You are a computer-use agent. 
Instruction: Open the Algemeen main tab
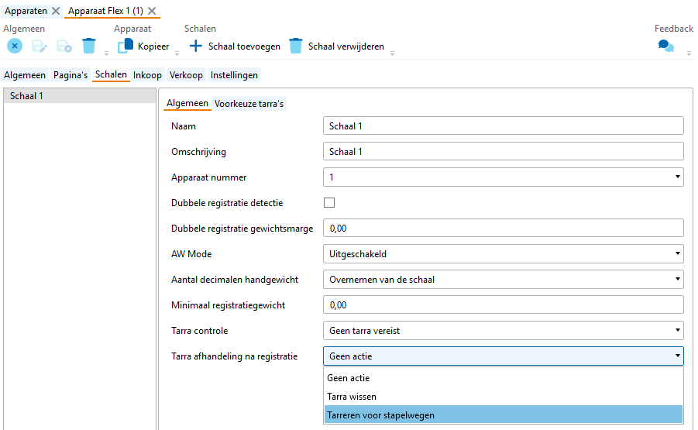coord(25,75)
